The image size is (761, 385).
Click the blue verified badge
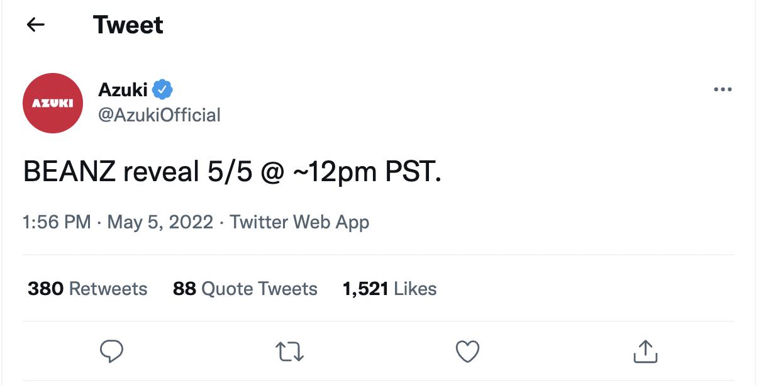163,90
